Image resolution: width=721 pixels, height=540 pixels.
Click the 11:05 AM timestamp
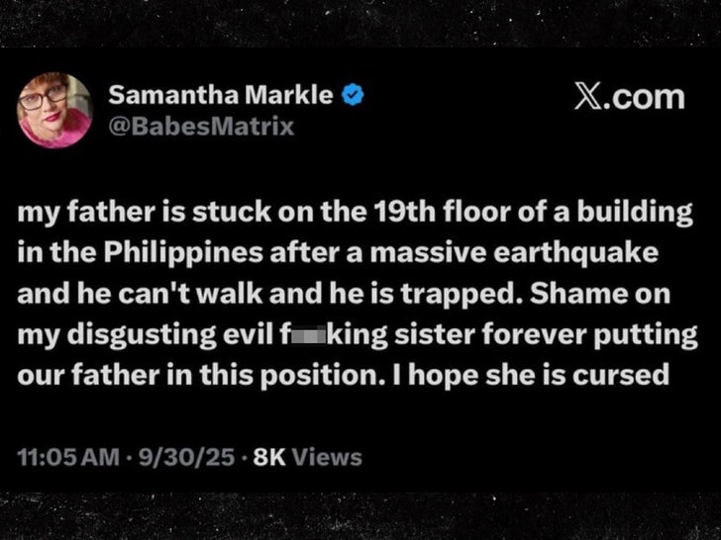[x=59, y=458]
